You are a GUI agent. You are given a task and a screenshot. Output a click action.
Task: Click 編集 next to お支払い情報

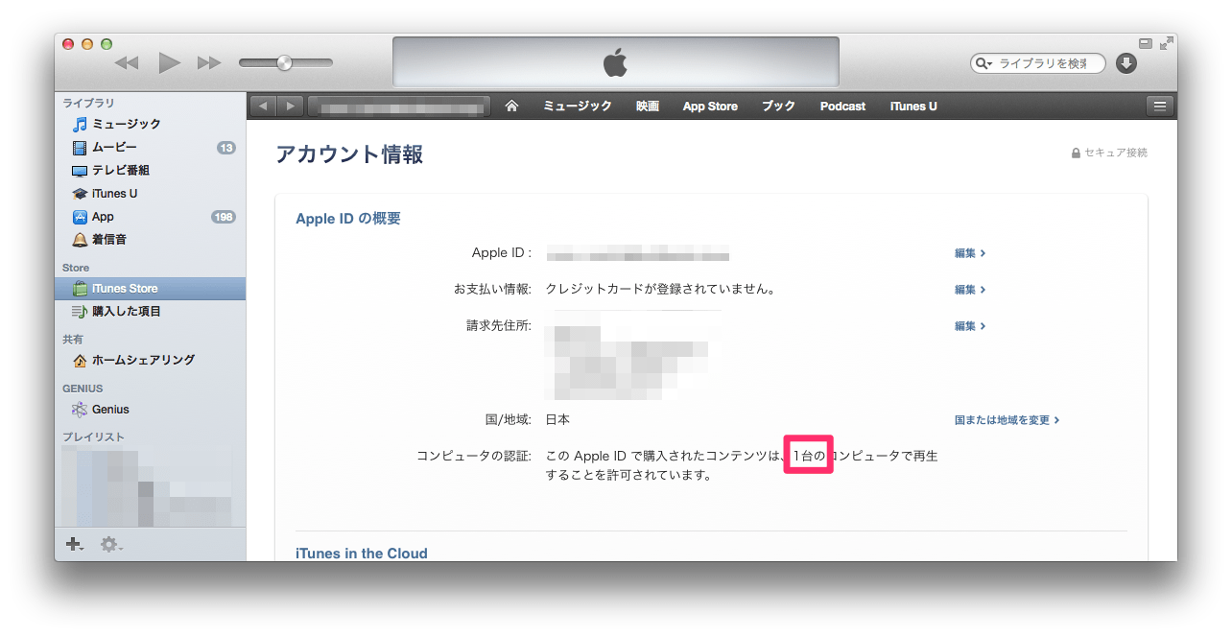tap(970, 290)
